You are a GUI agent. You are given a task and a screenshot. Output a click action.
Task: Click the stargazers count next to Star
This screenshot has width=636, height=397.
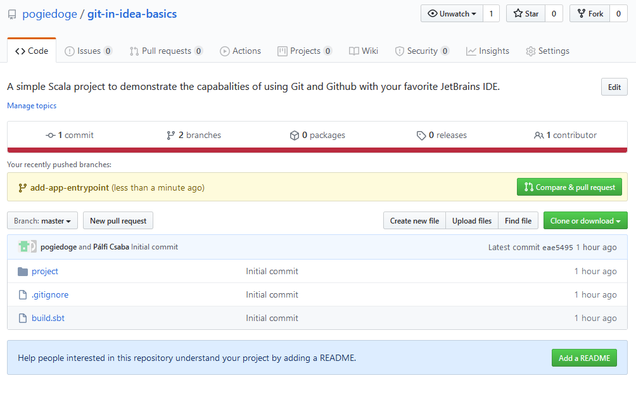(554, 14)
